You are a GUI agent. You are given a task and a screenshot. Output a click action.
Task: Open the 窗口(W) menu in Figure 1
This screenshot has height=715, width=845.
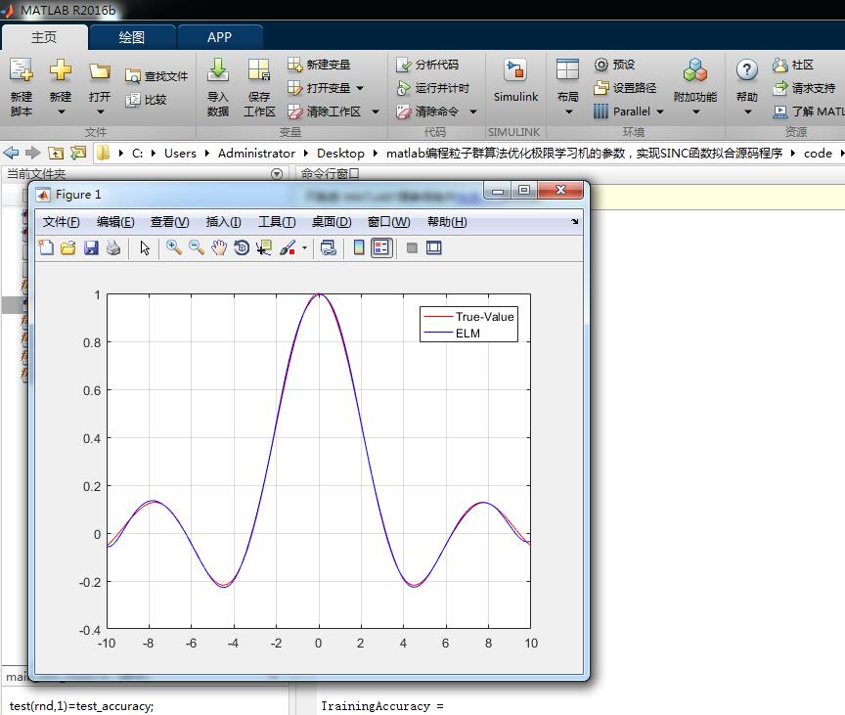[x=388, y=222]
